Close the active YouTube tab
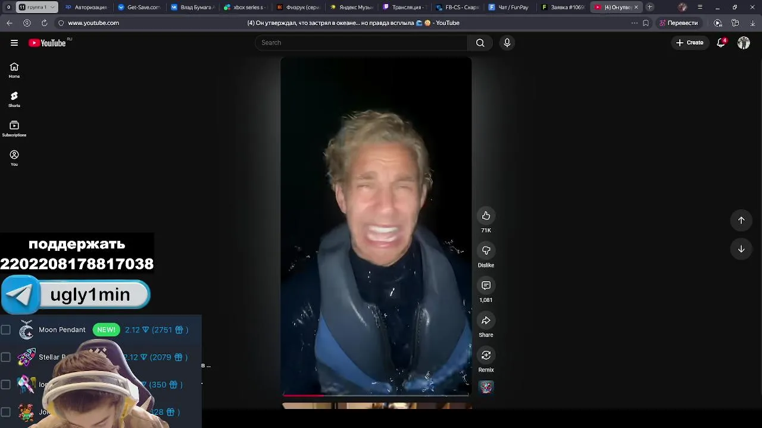 tap(636, 7)
